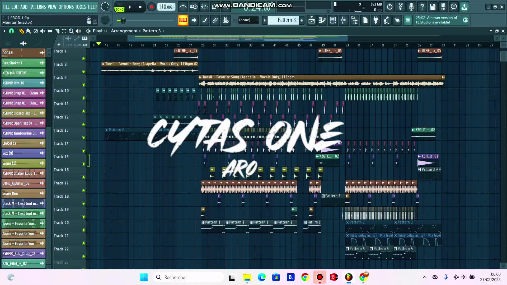The height and width of the screenshot is (285, 507).
Task: Open the FILE menu
Action: 6,7
